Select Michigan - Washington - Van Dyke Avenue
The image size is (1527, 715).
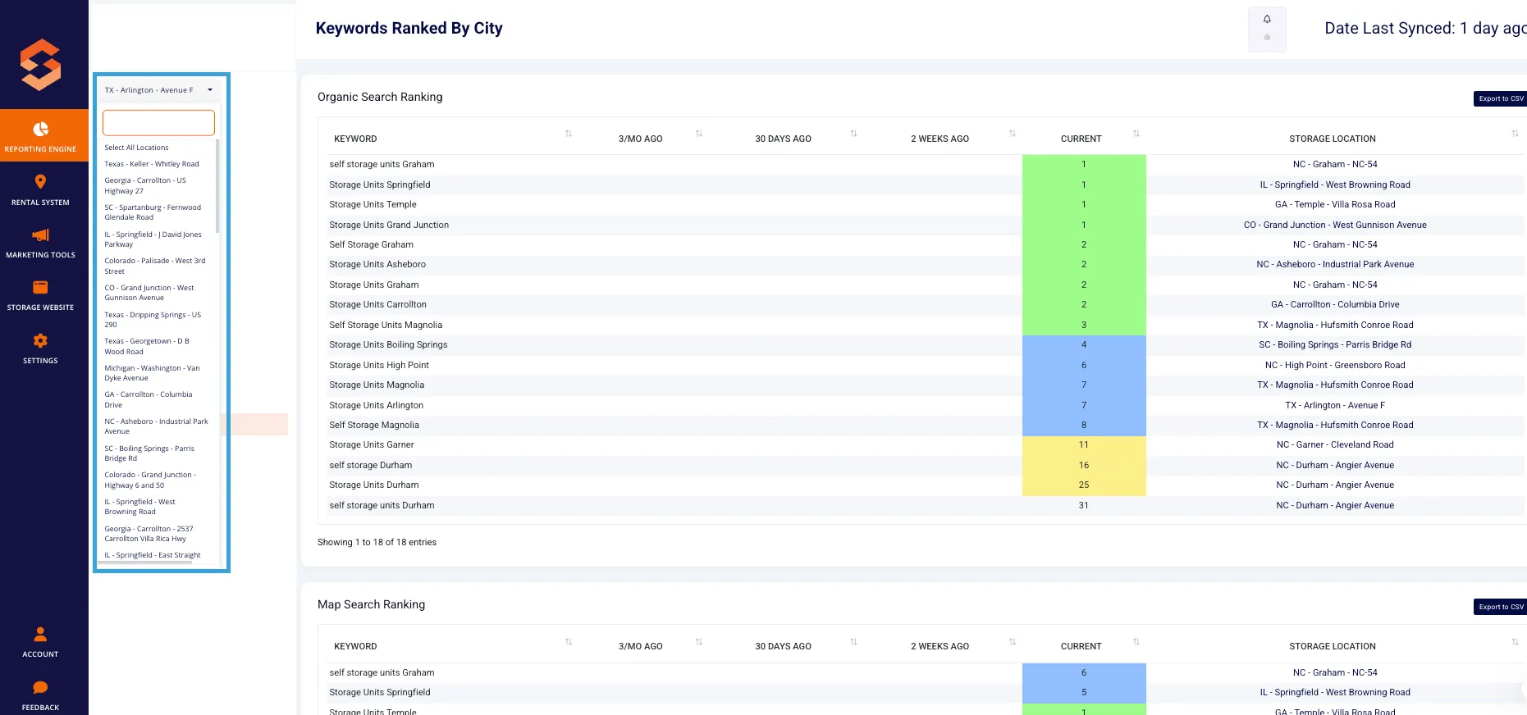pyautogui.click(x=152, y=373)
